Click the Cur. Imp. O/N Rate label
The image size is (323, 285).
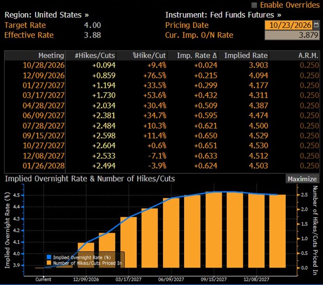[x=199, y=35]
